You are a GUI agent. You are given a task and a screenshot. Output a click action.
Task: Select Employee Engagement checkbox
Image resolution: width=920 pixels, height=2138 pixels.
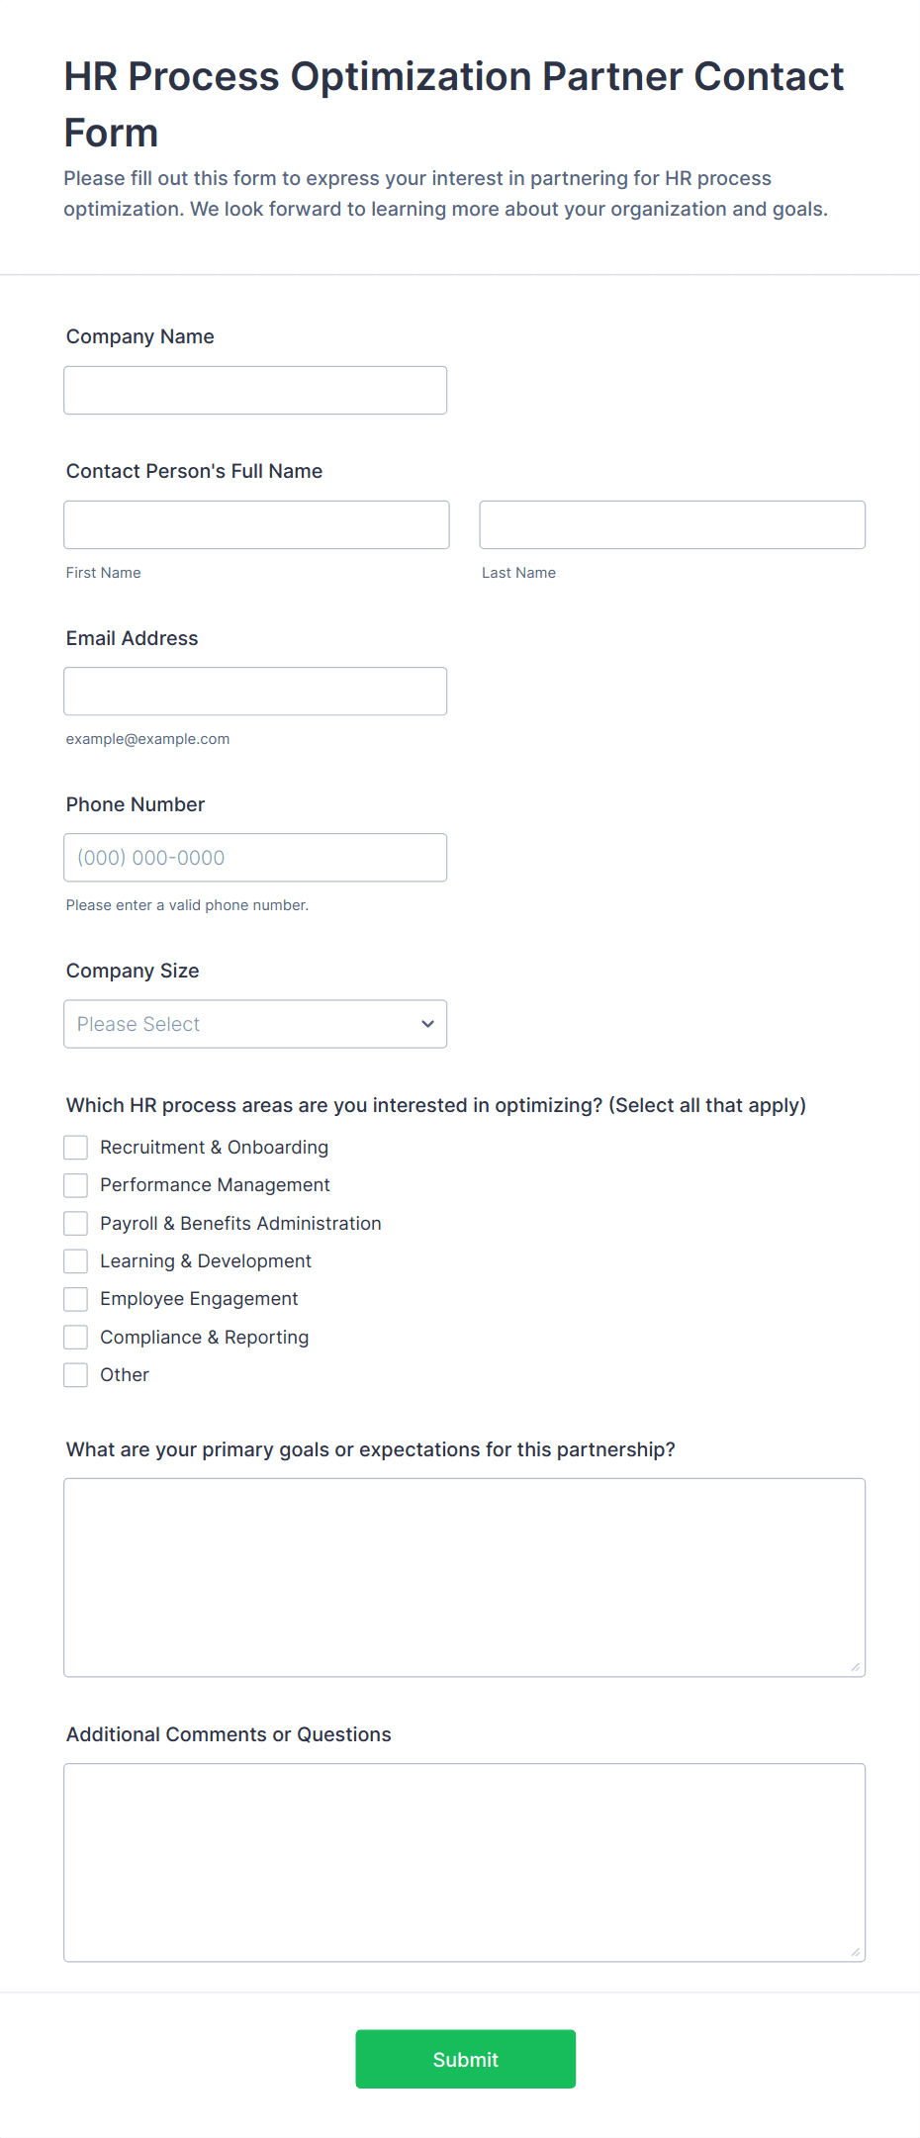(x=75, y=1298)
